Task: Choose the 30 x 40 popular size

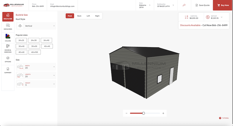Action: click(22, 46)
